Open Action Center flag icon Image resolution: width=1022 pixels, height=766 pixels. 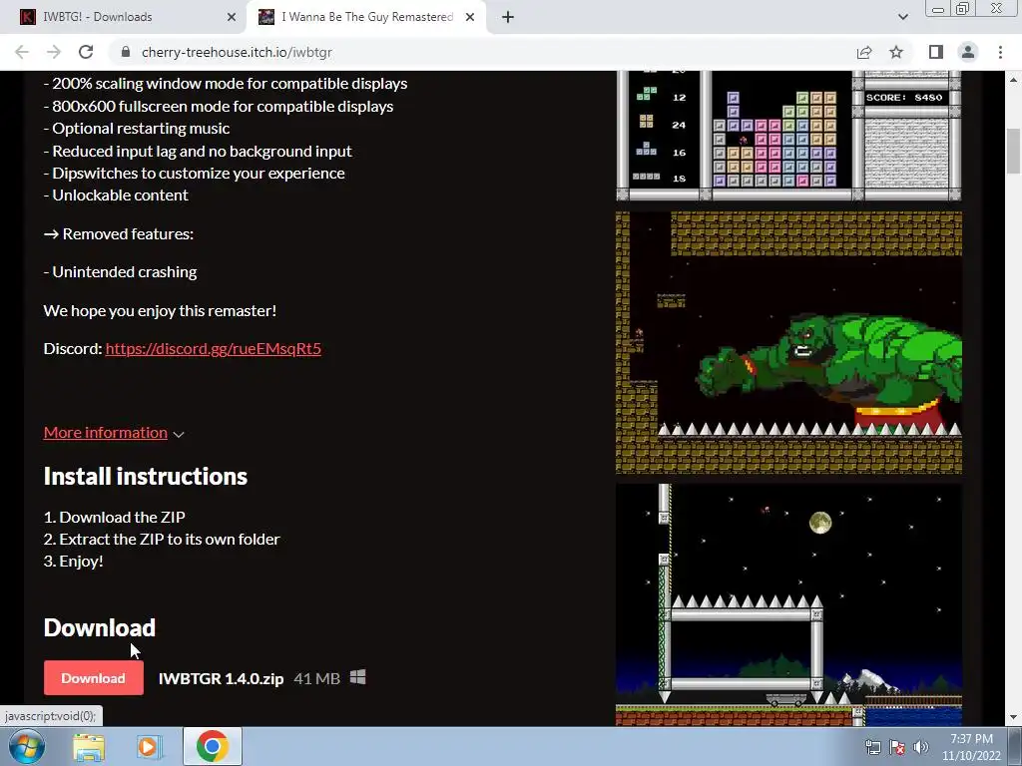(897, 747)
